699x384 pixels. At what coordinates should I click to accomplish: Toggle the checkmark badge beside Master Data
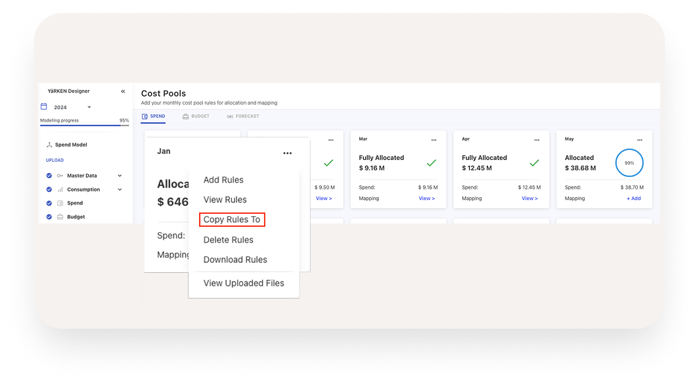(x=49, y=175)
